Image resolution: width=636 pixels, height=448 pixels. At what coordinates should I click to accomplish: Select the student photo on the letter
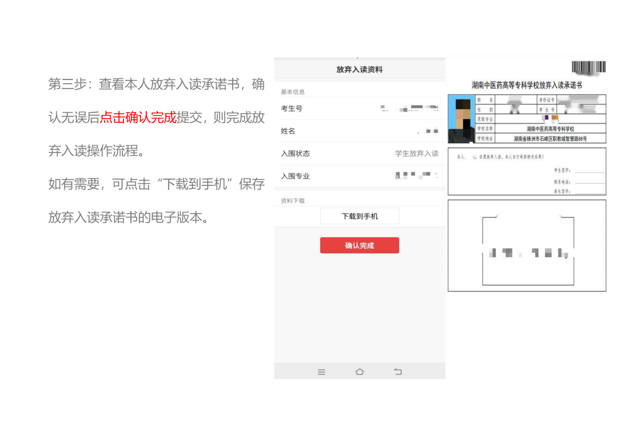[461, 119]
